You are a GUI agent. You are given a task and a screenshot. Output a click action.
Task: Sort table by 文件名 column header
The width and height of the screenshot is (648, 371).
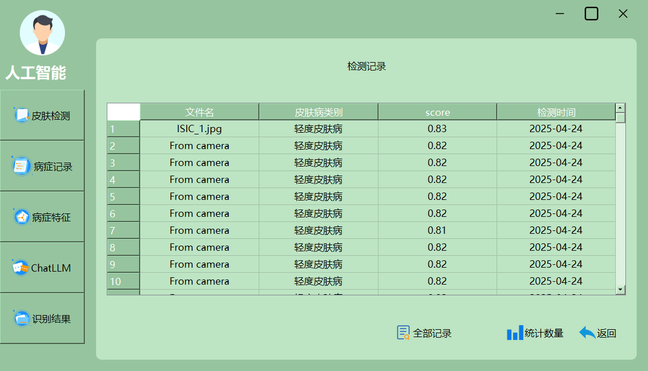click(x=199, y=112)
